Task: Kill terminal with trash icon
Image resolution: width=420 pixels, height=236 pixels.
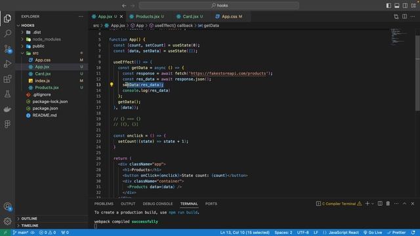Action: pos(388,204)
